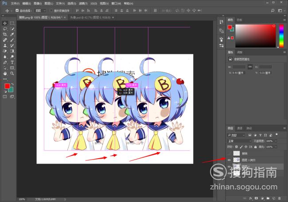Pick a color in the red color field
The height and width of the screenshot is (202, 288).
(256, 36)
